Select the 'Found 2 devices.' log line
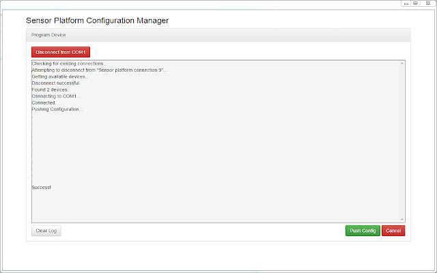Image resolution: width=437 pixels, height=273 pixels. coord(50,89)
